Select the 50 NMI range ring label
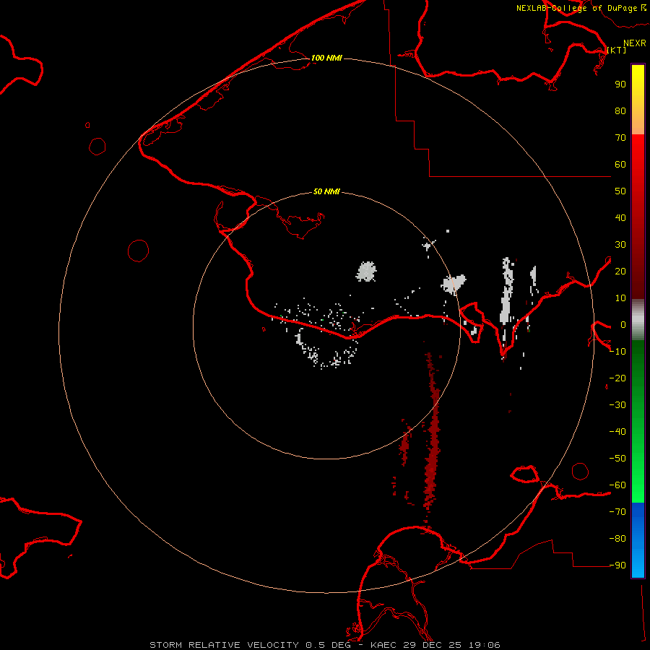Viewport: 650px width, 650px height. tap(326, 191)
